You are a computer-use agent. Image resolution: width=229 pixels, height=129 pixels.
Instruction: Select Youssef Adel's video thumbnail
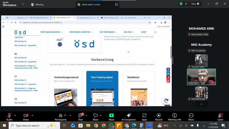[201, 60]
